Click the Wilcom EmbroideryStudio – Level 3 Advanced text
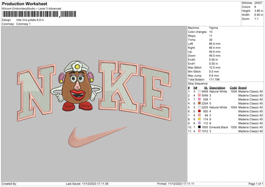The height and width of the screenshot is (187, 265). [x=31, y=9]
